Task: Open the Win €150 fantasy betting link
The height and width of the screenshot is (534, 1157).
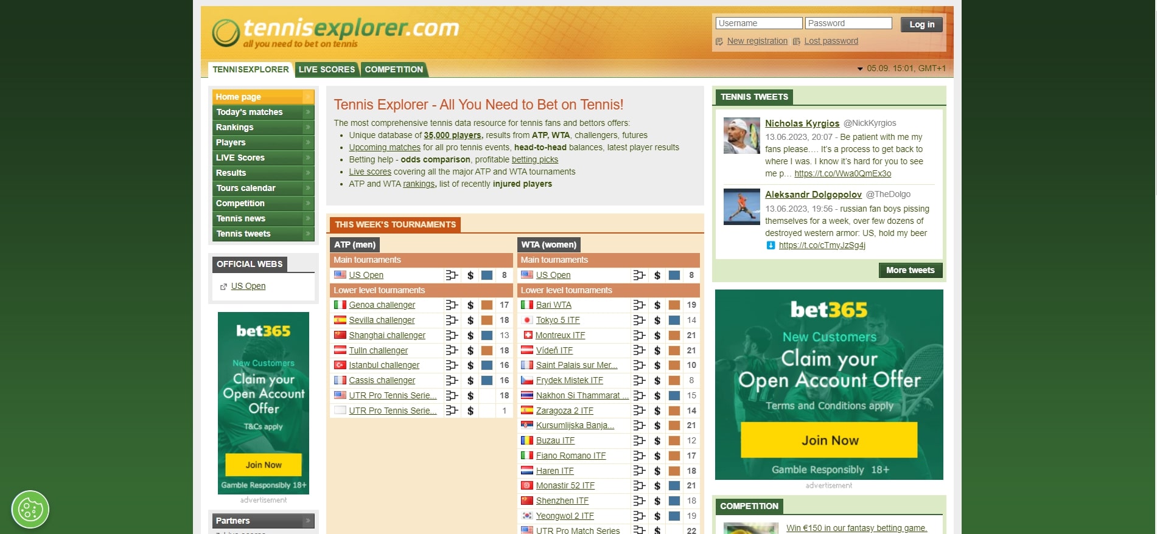Action: click(x=856, y=528)
